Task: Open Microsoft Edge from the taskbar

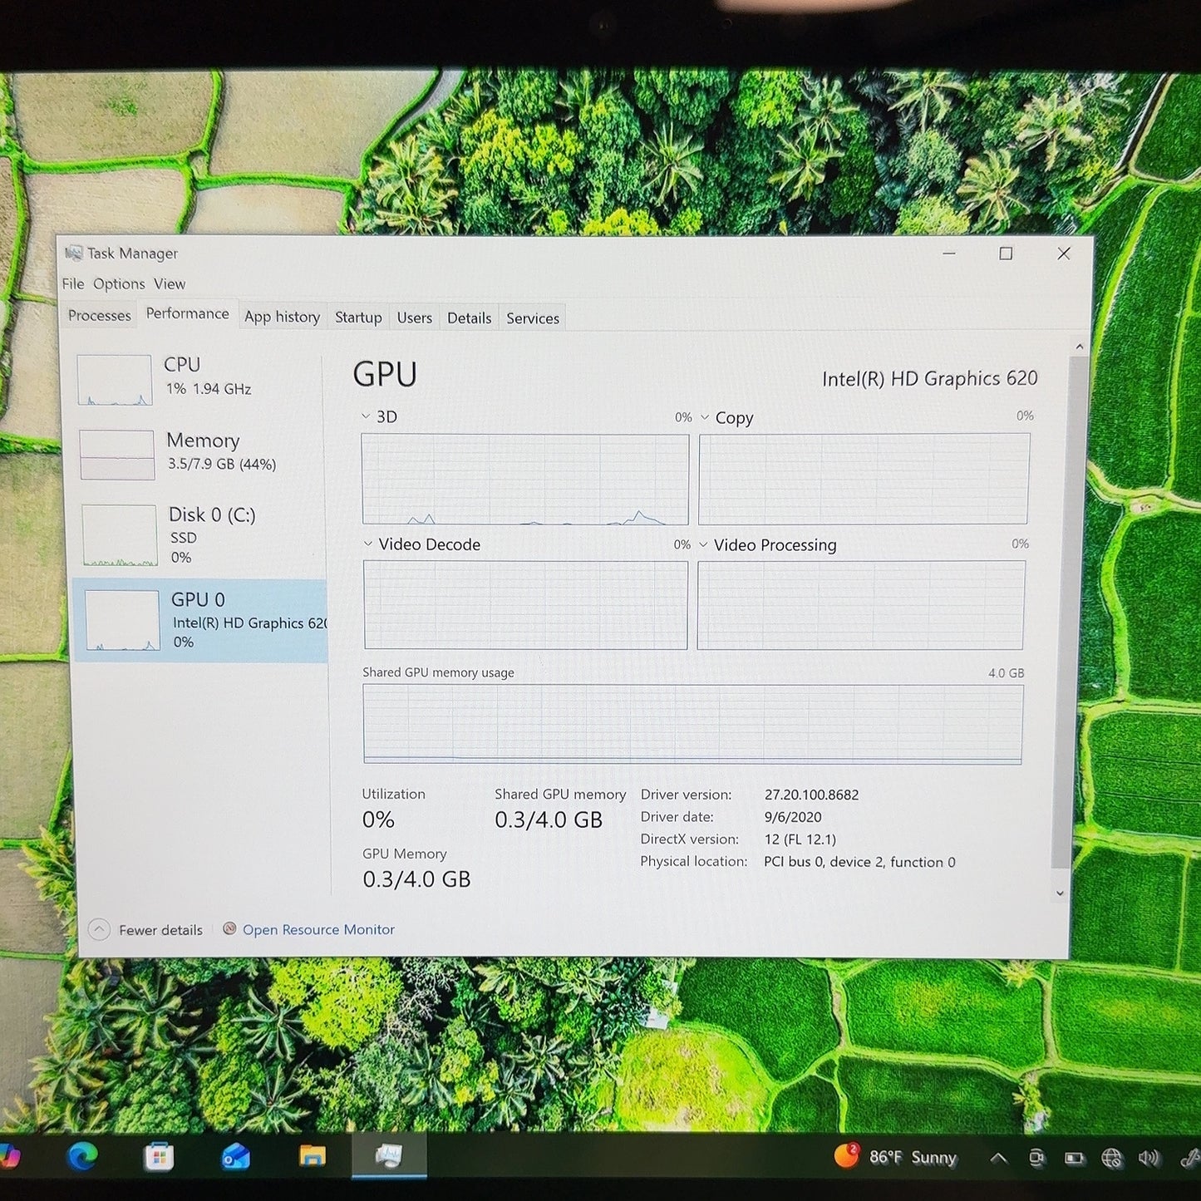Action: pyautogui.click(x=82, y=1156)
